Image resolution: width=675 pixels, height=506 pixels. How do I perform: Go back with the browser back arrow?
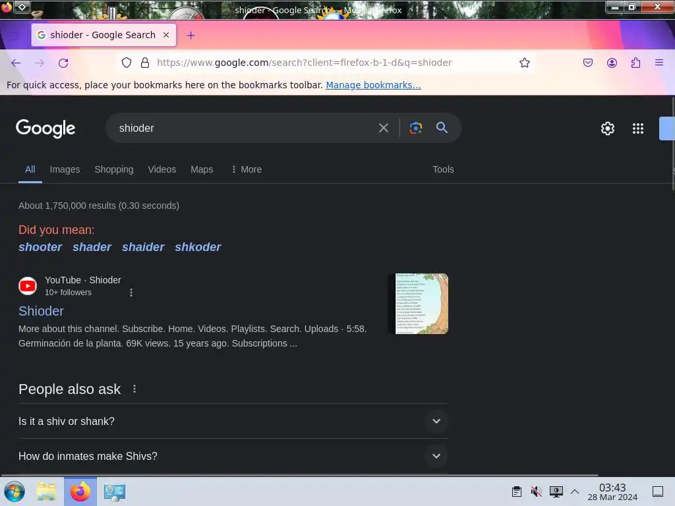click(x=16, y=63)
